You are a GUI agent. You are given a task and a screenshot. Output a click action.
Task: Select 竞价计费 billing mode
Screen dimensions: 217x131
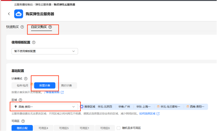click(x=66, y=85)
